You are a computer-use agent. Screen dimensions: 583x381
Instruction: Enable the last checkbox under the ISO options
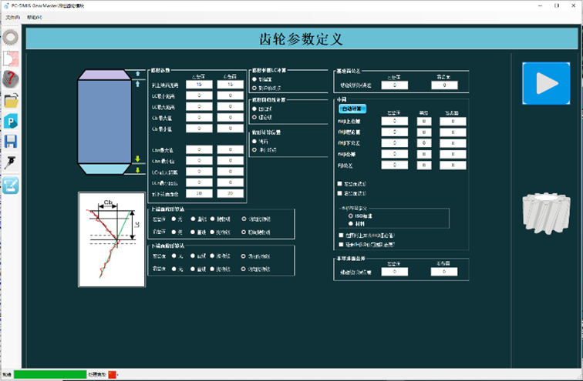point(341,244)
